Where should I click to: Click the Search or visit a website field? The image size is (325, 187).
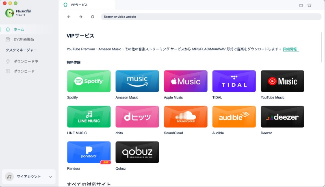tap(211, 17)
